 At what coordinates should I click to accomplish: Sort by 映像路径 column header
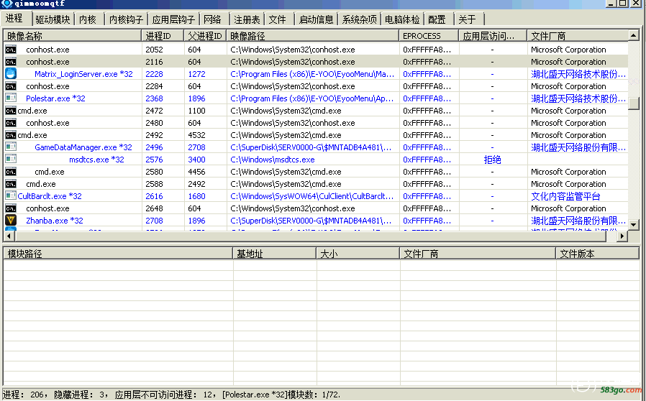(313, 36)
